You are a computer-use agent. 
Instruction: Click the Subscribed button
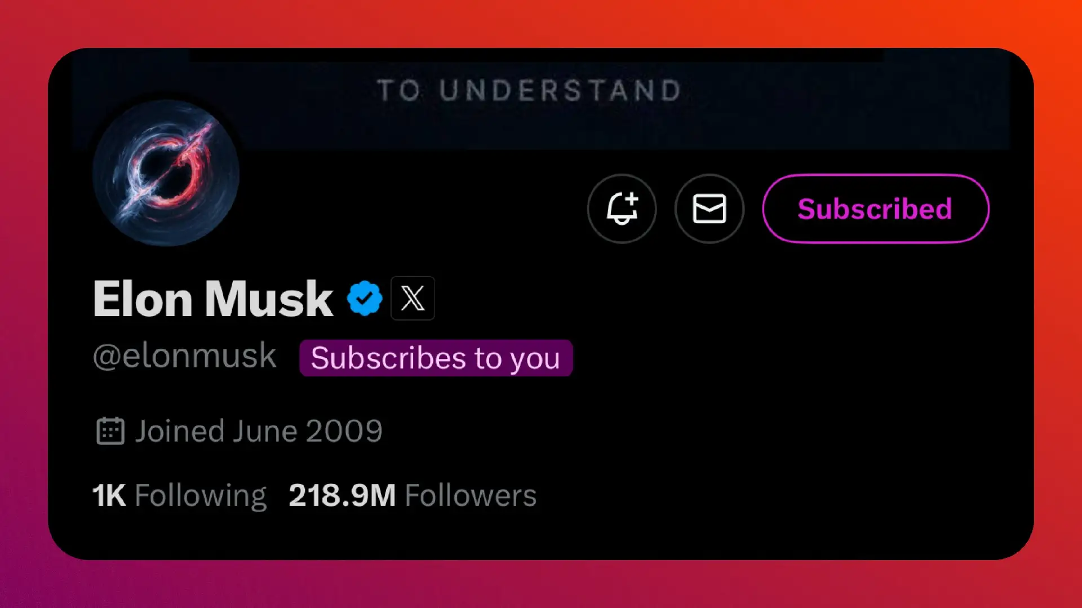875,208
